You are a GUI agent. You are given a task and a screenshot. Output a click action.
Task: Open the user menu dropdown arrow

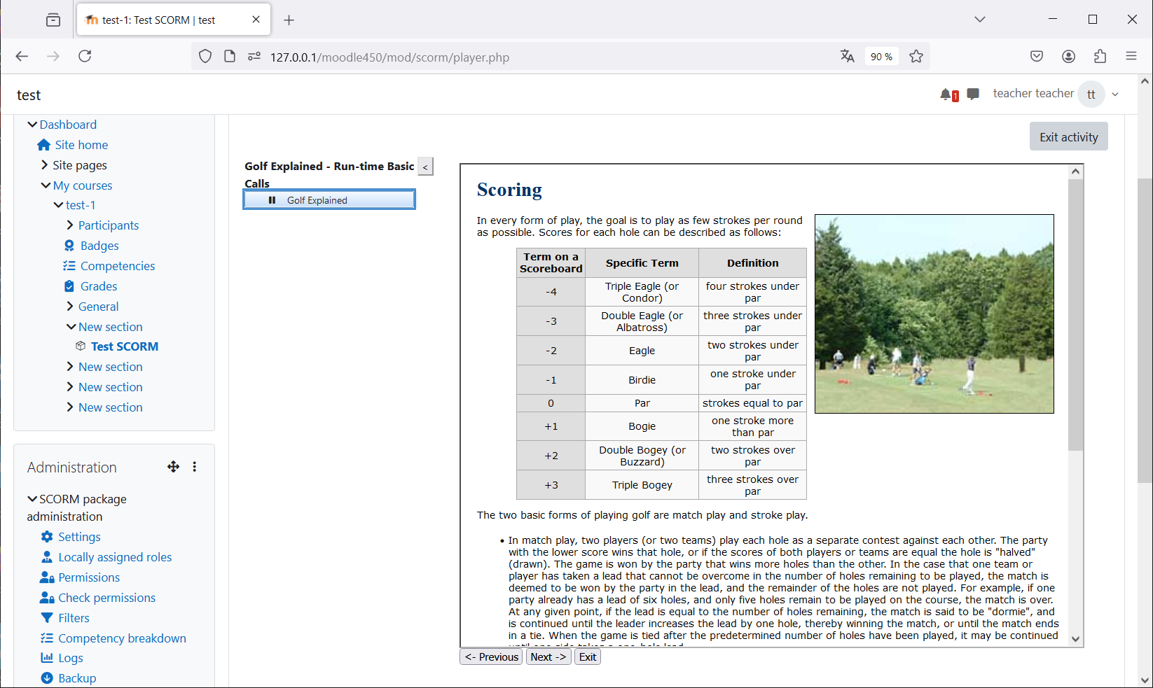(1115, 94)
